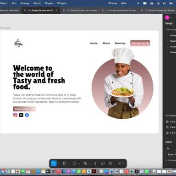Select the Pen tool in the toolbar

tap(85, 164)
